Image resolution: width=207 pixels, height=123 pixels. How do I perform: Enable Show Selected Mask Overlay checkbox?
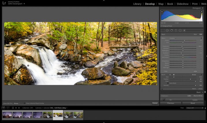[x=24, y=103]
